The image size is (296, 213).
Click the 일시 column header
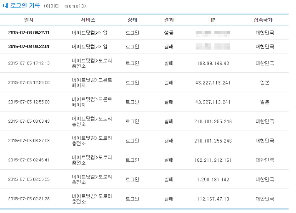(29, 20)
